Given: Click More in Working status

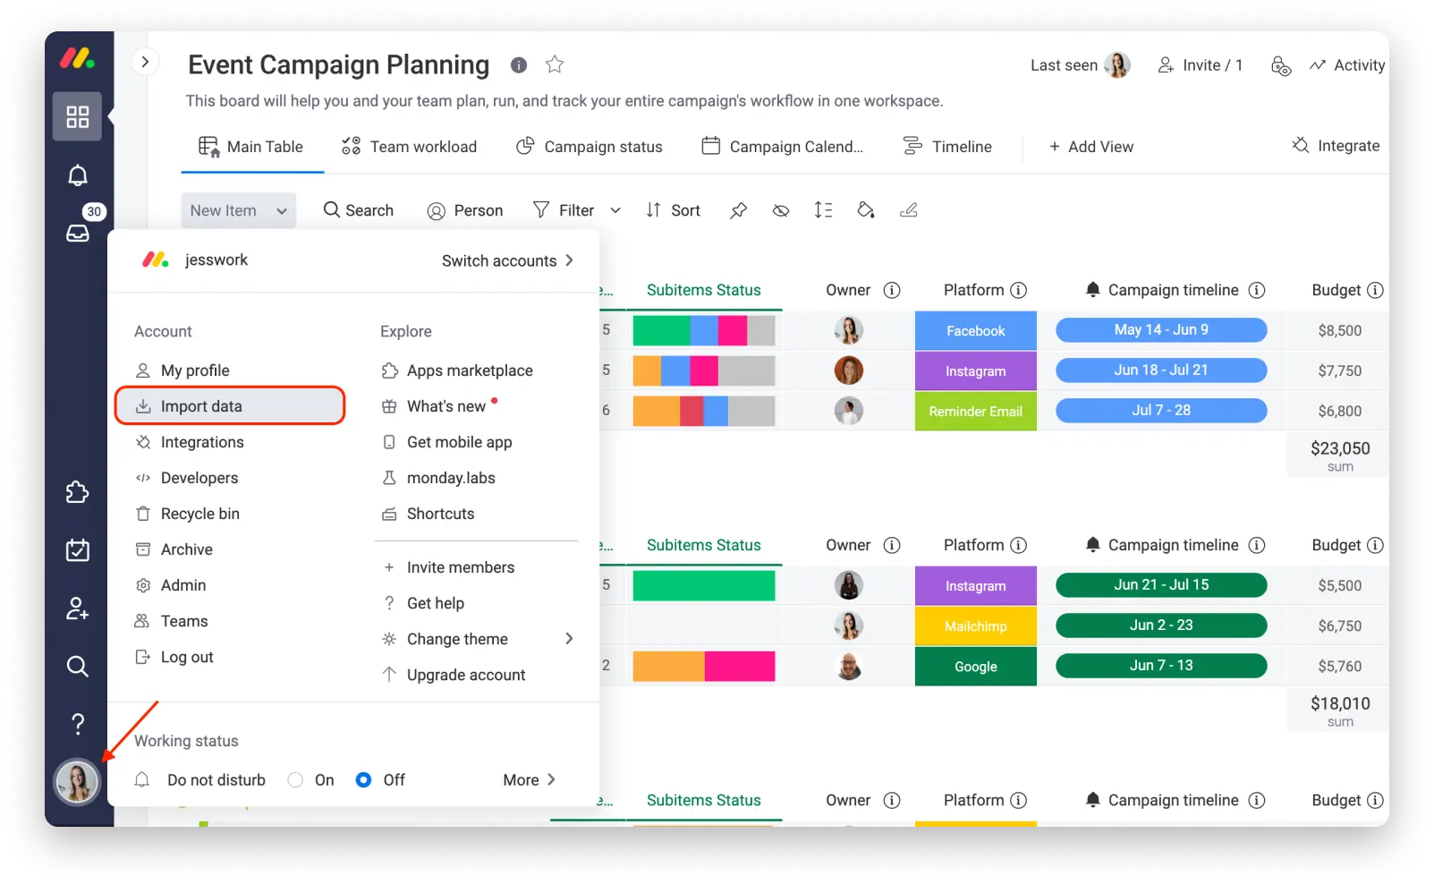Looking at the screenshot, I should point(530,780).
